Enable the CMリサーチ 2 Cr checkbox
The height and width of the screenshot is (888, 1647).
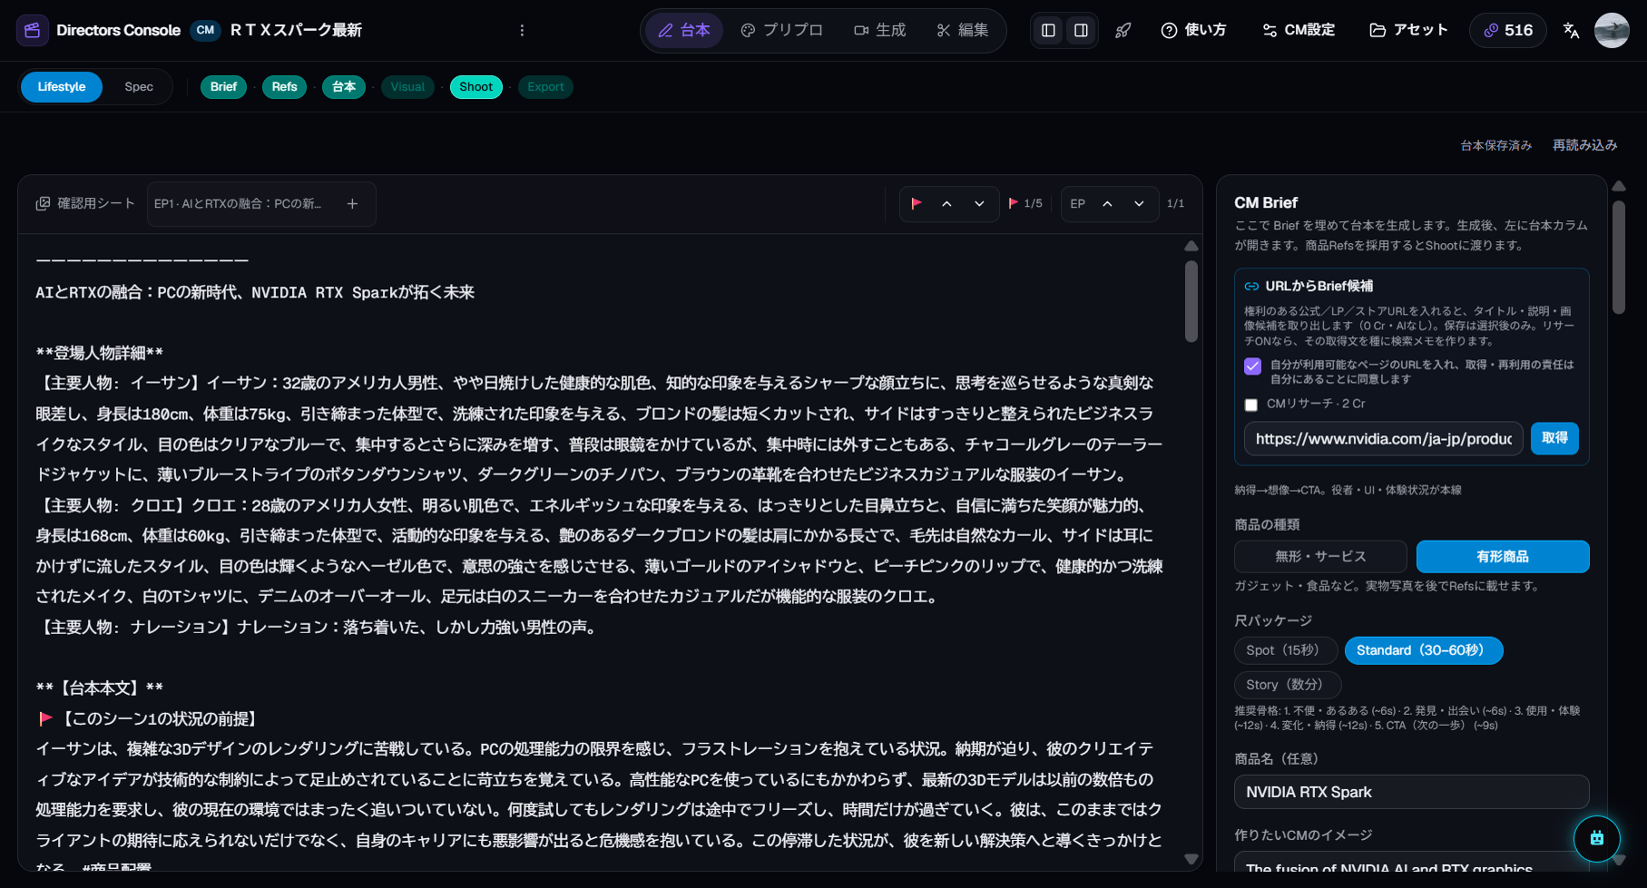click(x=1251, y=405)
